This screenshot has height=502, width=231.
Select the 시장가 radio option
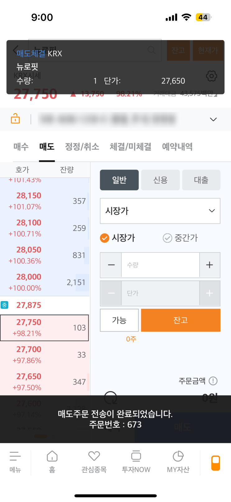tap(105, 238)
